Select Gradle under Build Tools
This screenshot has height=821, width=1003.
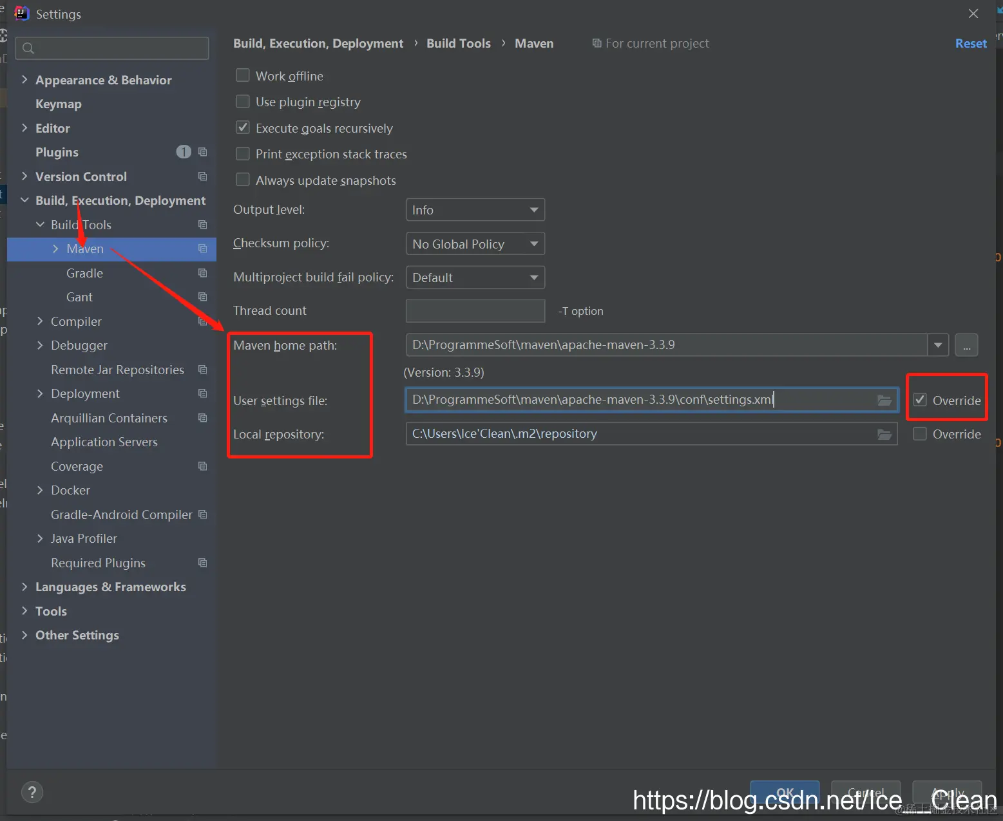coord(84,273)
